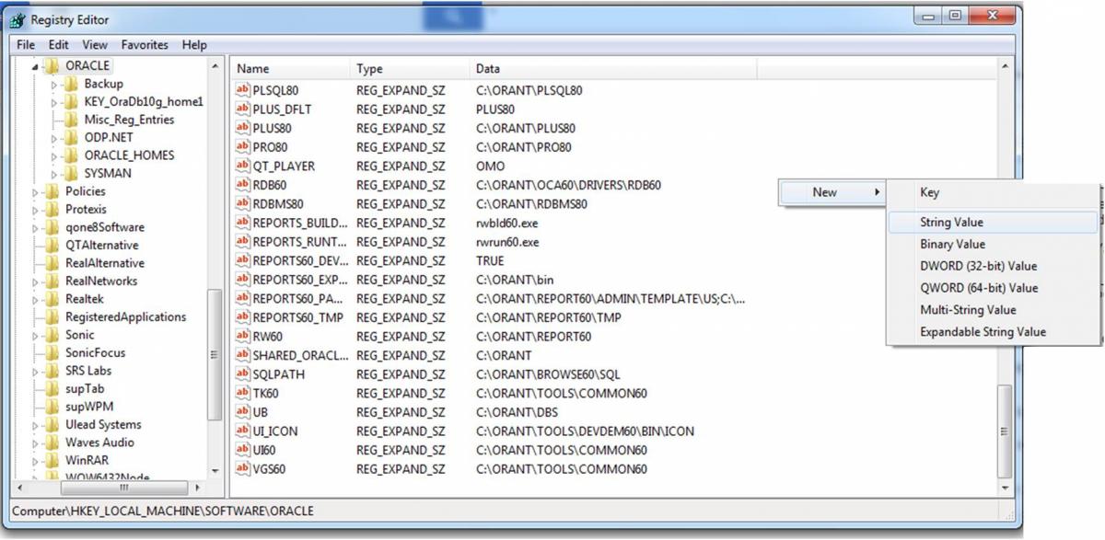Expand the SYSMAN subkey arrow
The image size is (1105, 540).
54,174
